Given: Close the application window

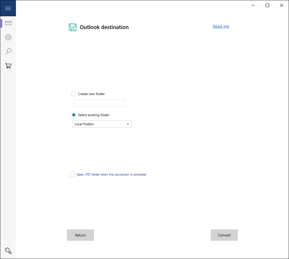Looking at the screenshot, I should (281, 5).
